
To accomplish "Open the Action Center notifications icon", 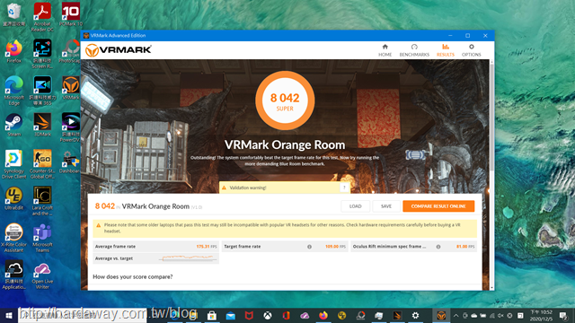I will (x=563, y=315).
